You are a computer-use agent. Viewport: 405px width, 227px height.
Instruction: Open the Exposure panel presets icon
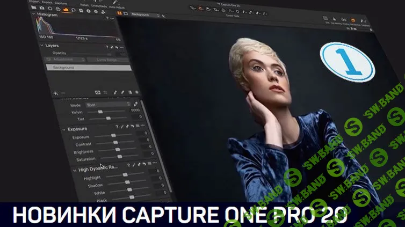click(x=138, y=126)
